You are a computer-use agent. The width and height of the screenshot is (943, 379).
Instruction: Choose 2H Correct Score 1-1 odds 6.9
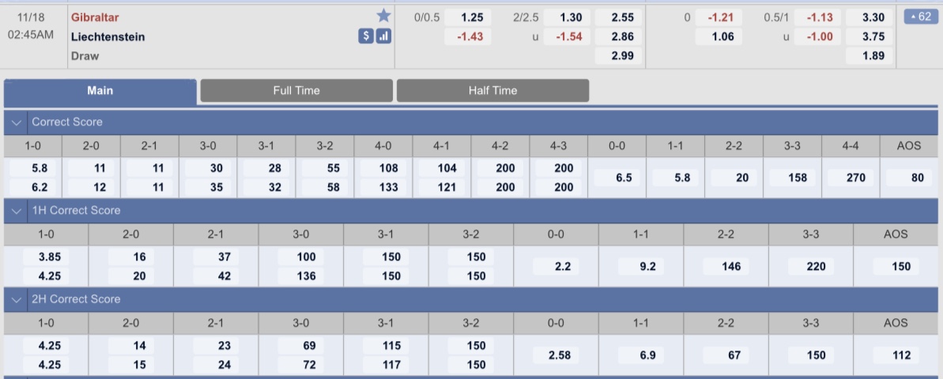point(640,355)
